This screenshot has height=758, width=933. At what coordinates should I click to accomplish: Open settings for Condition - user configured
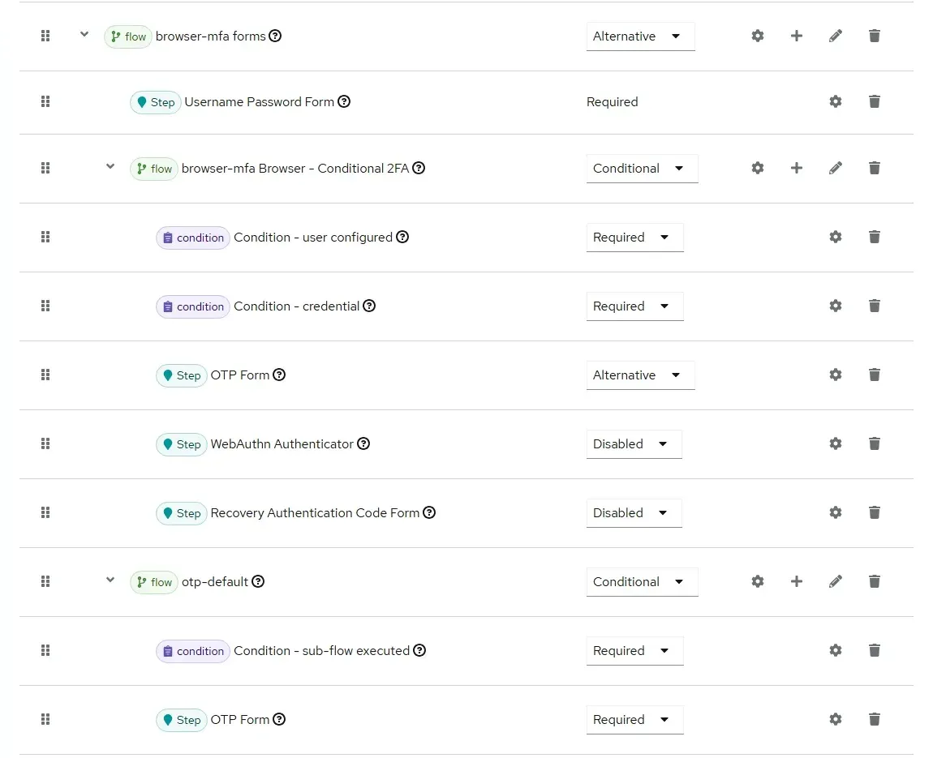coord(836,237)
